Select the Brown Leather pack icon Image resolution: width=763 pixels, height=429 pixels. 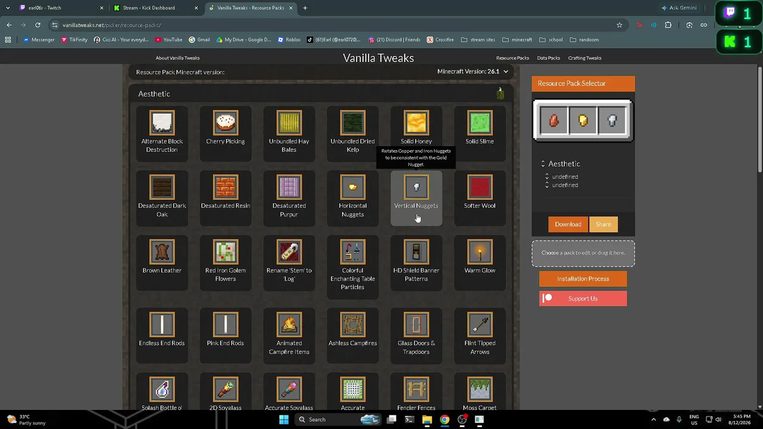162,252
